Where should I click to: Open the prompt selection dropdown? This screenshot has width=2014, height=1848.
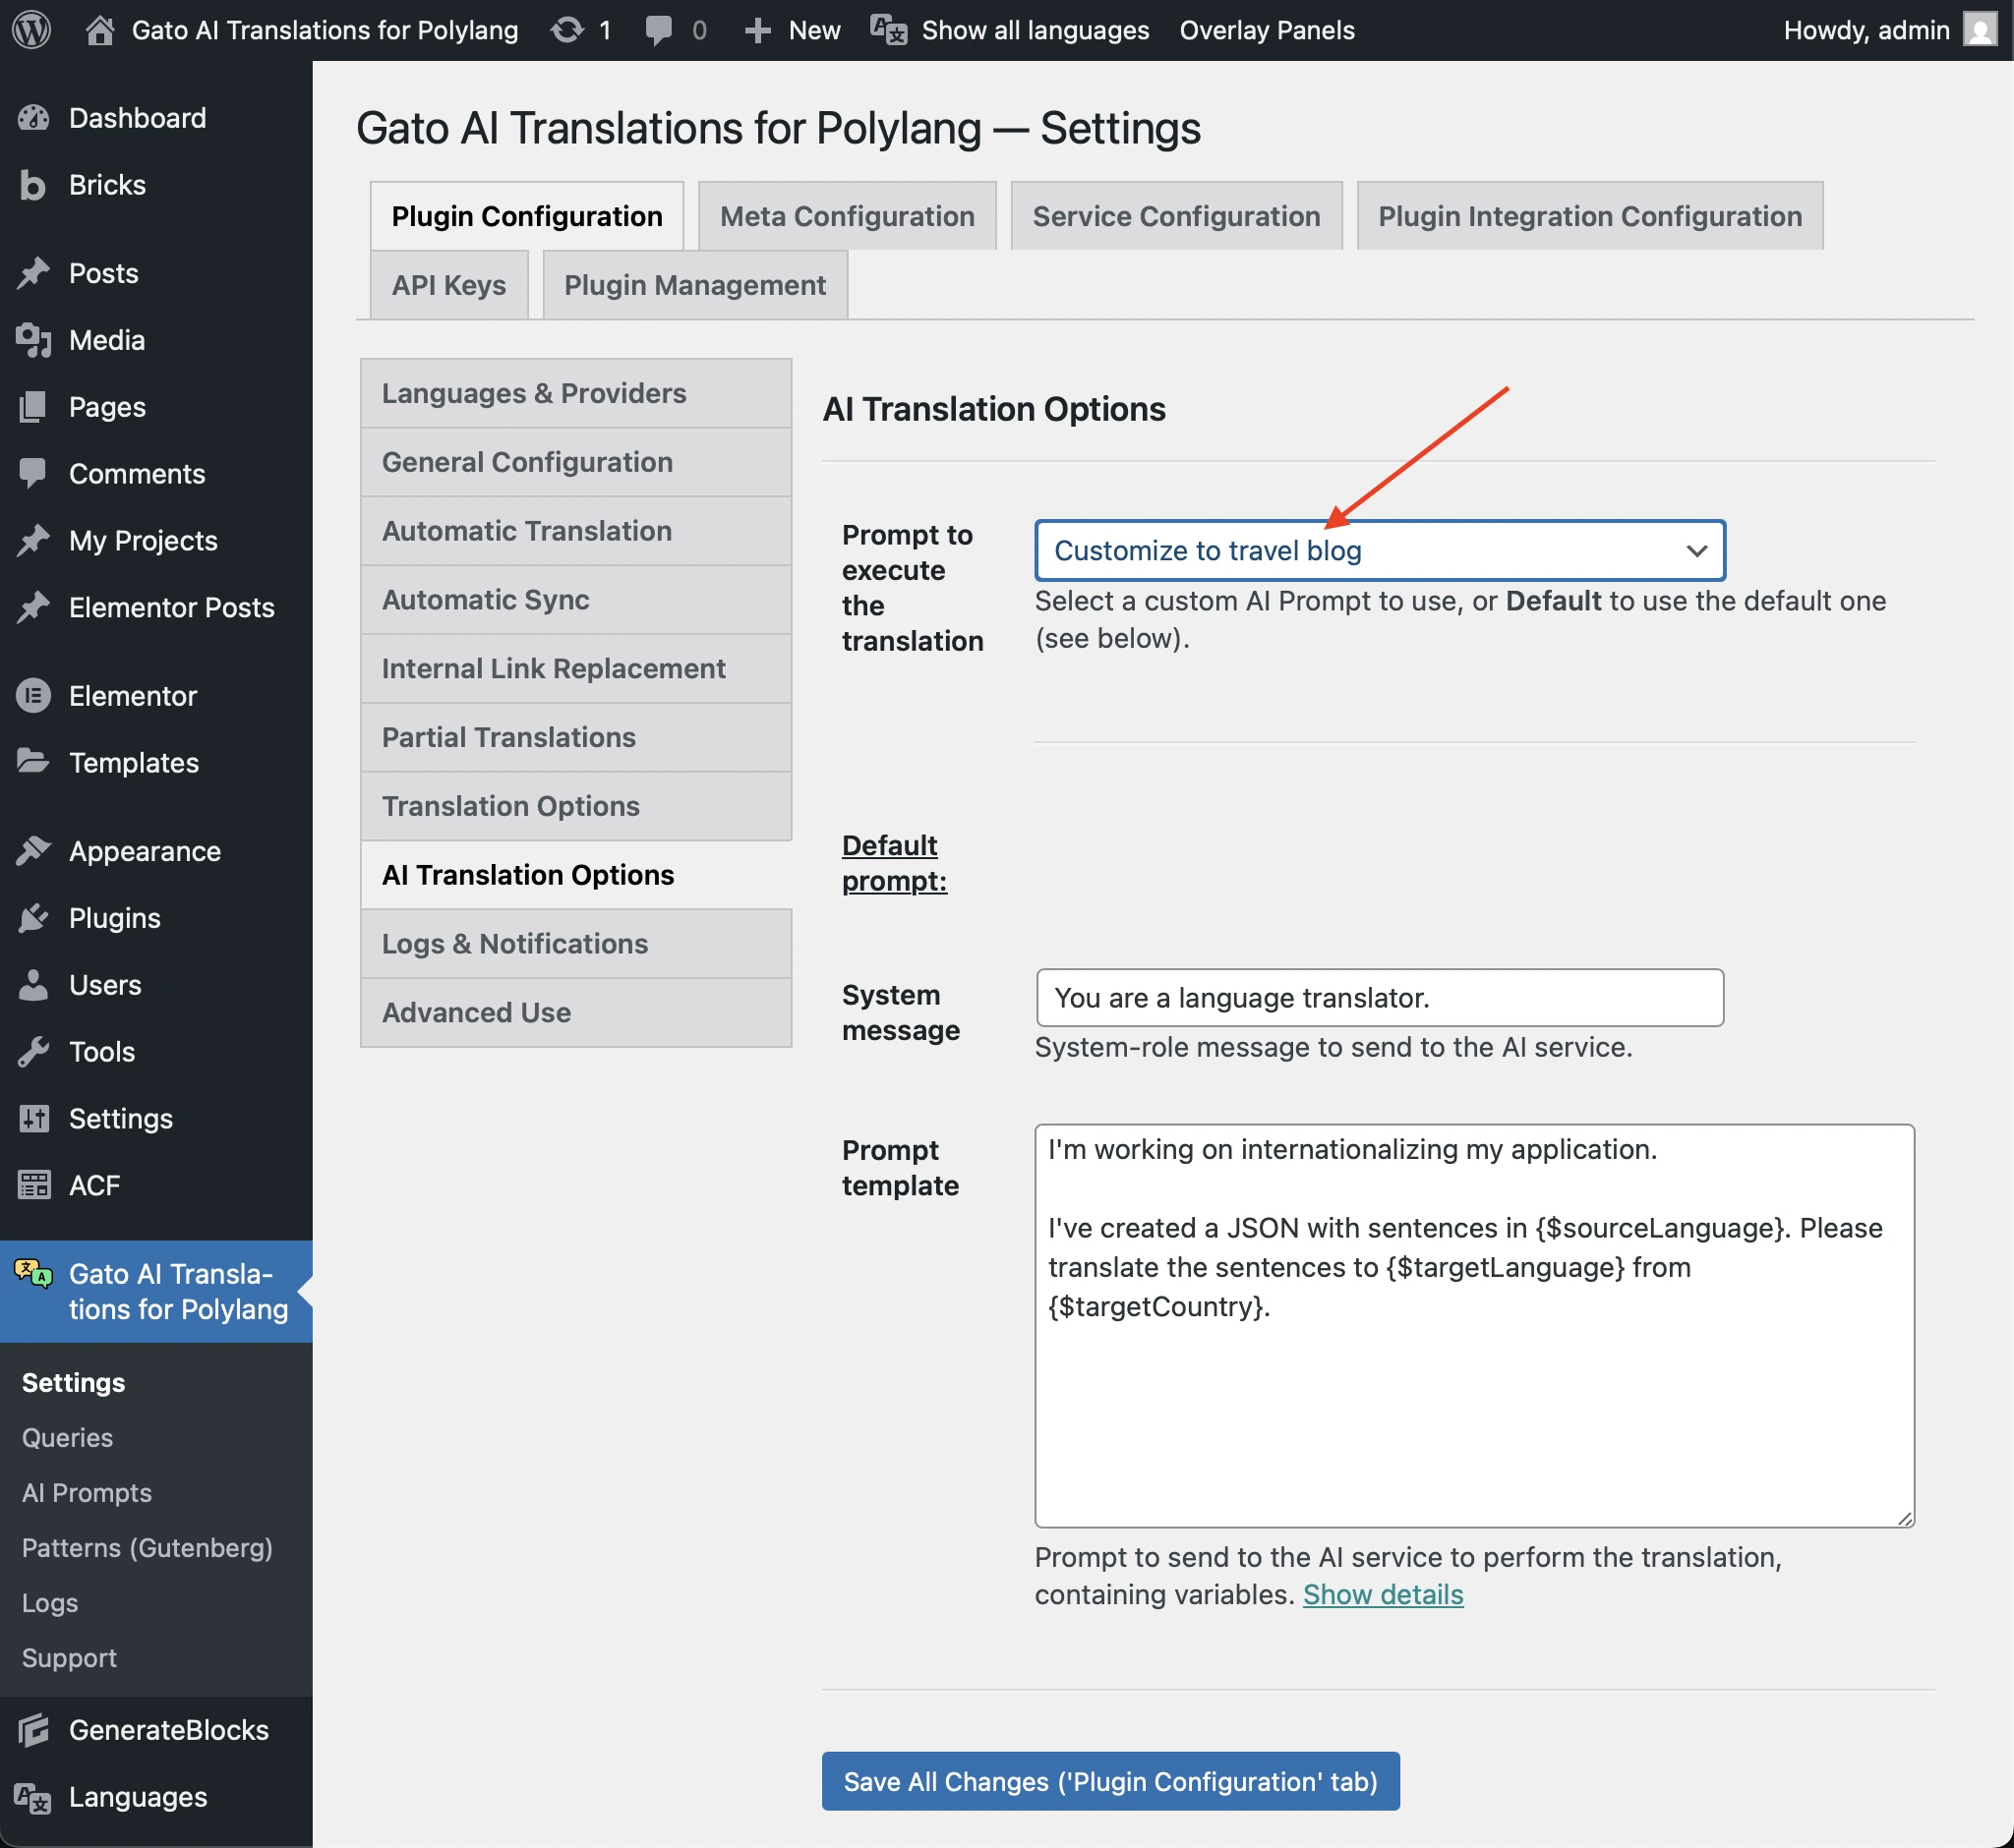pos(1379,550)
